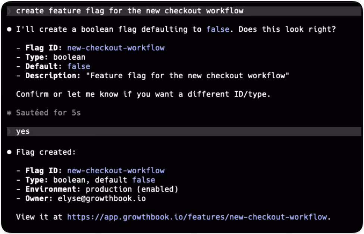The width and height of the screenshot is (364, 234).
Task: Click the 'Flag created:' heading
Action: click(46, 152)
